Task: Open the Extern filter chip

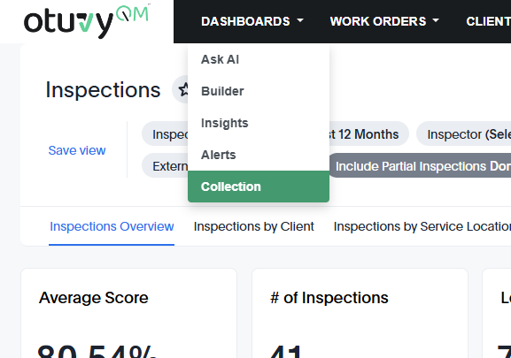Action: pos(165,166)
